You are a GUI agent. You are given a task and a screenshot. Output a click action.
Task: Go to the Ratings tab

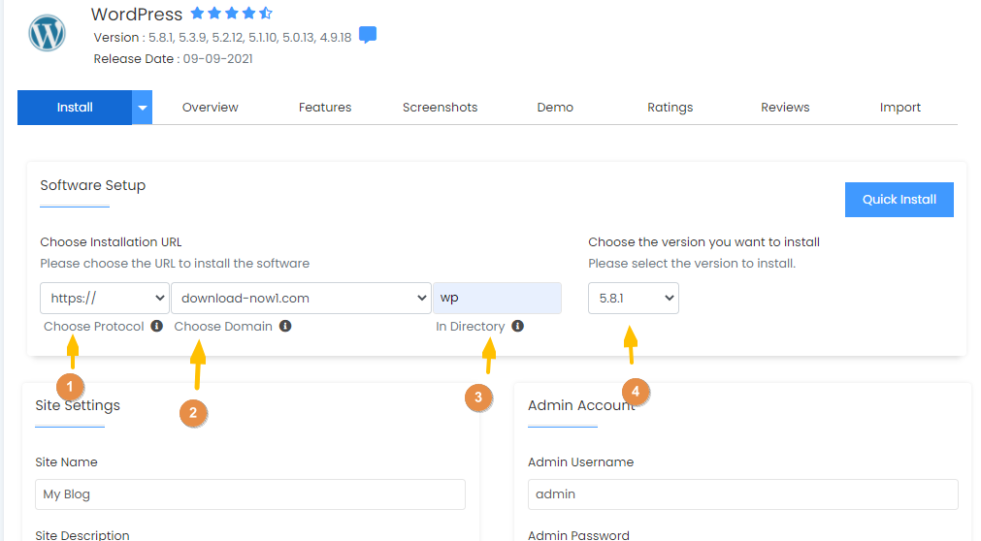point(670,108)
